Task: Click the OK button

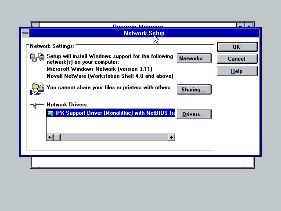Action: (x=237, y=47)
